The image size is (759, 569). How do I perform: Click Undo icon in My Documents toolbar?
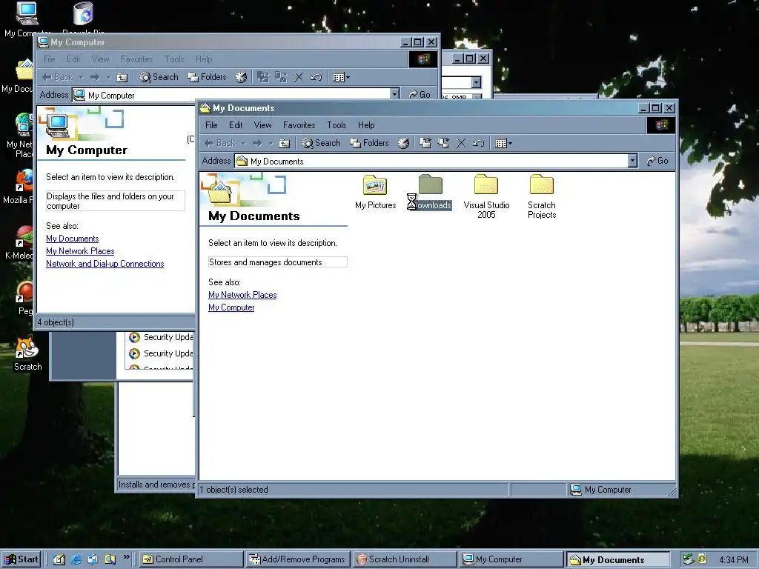coord(478,143)
